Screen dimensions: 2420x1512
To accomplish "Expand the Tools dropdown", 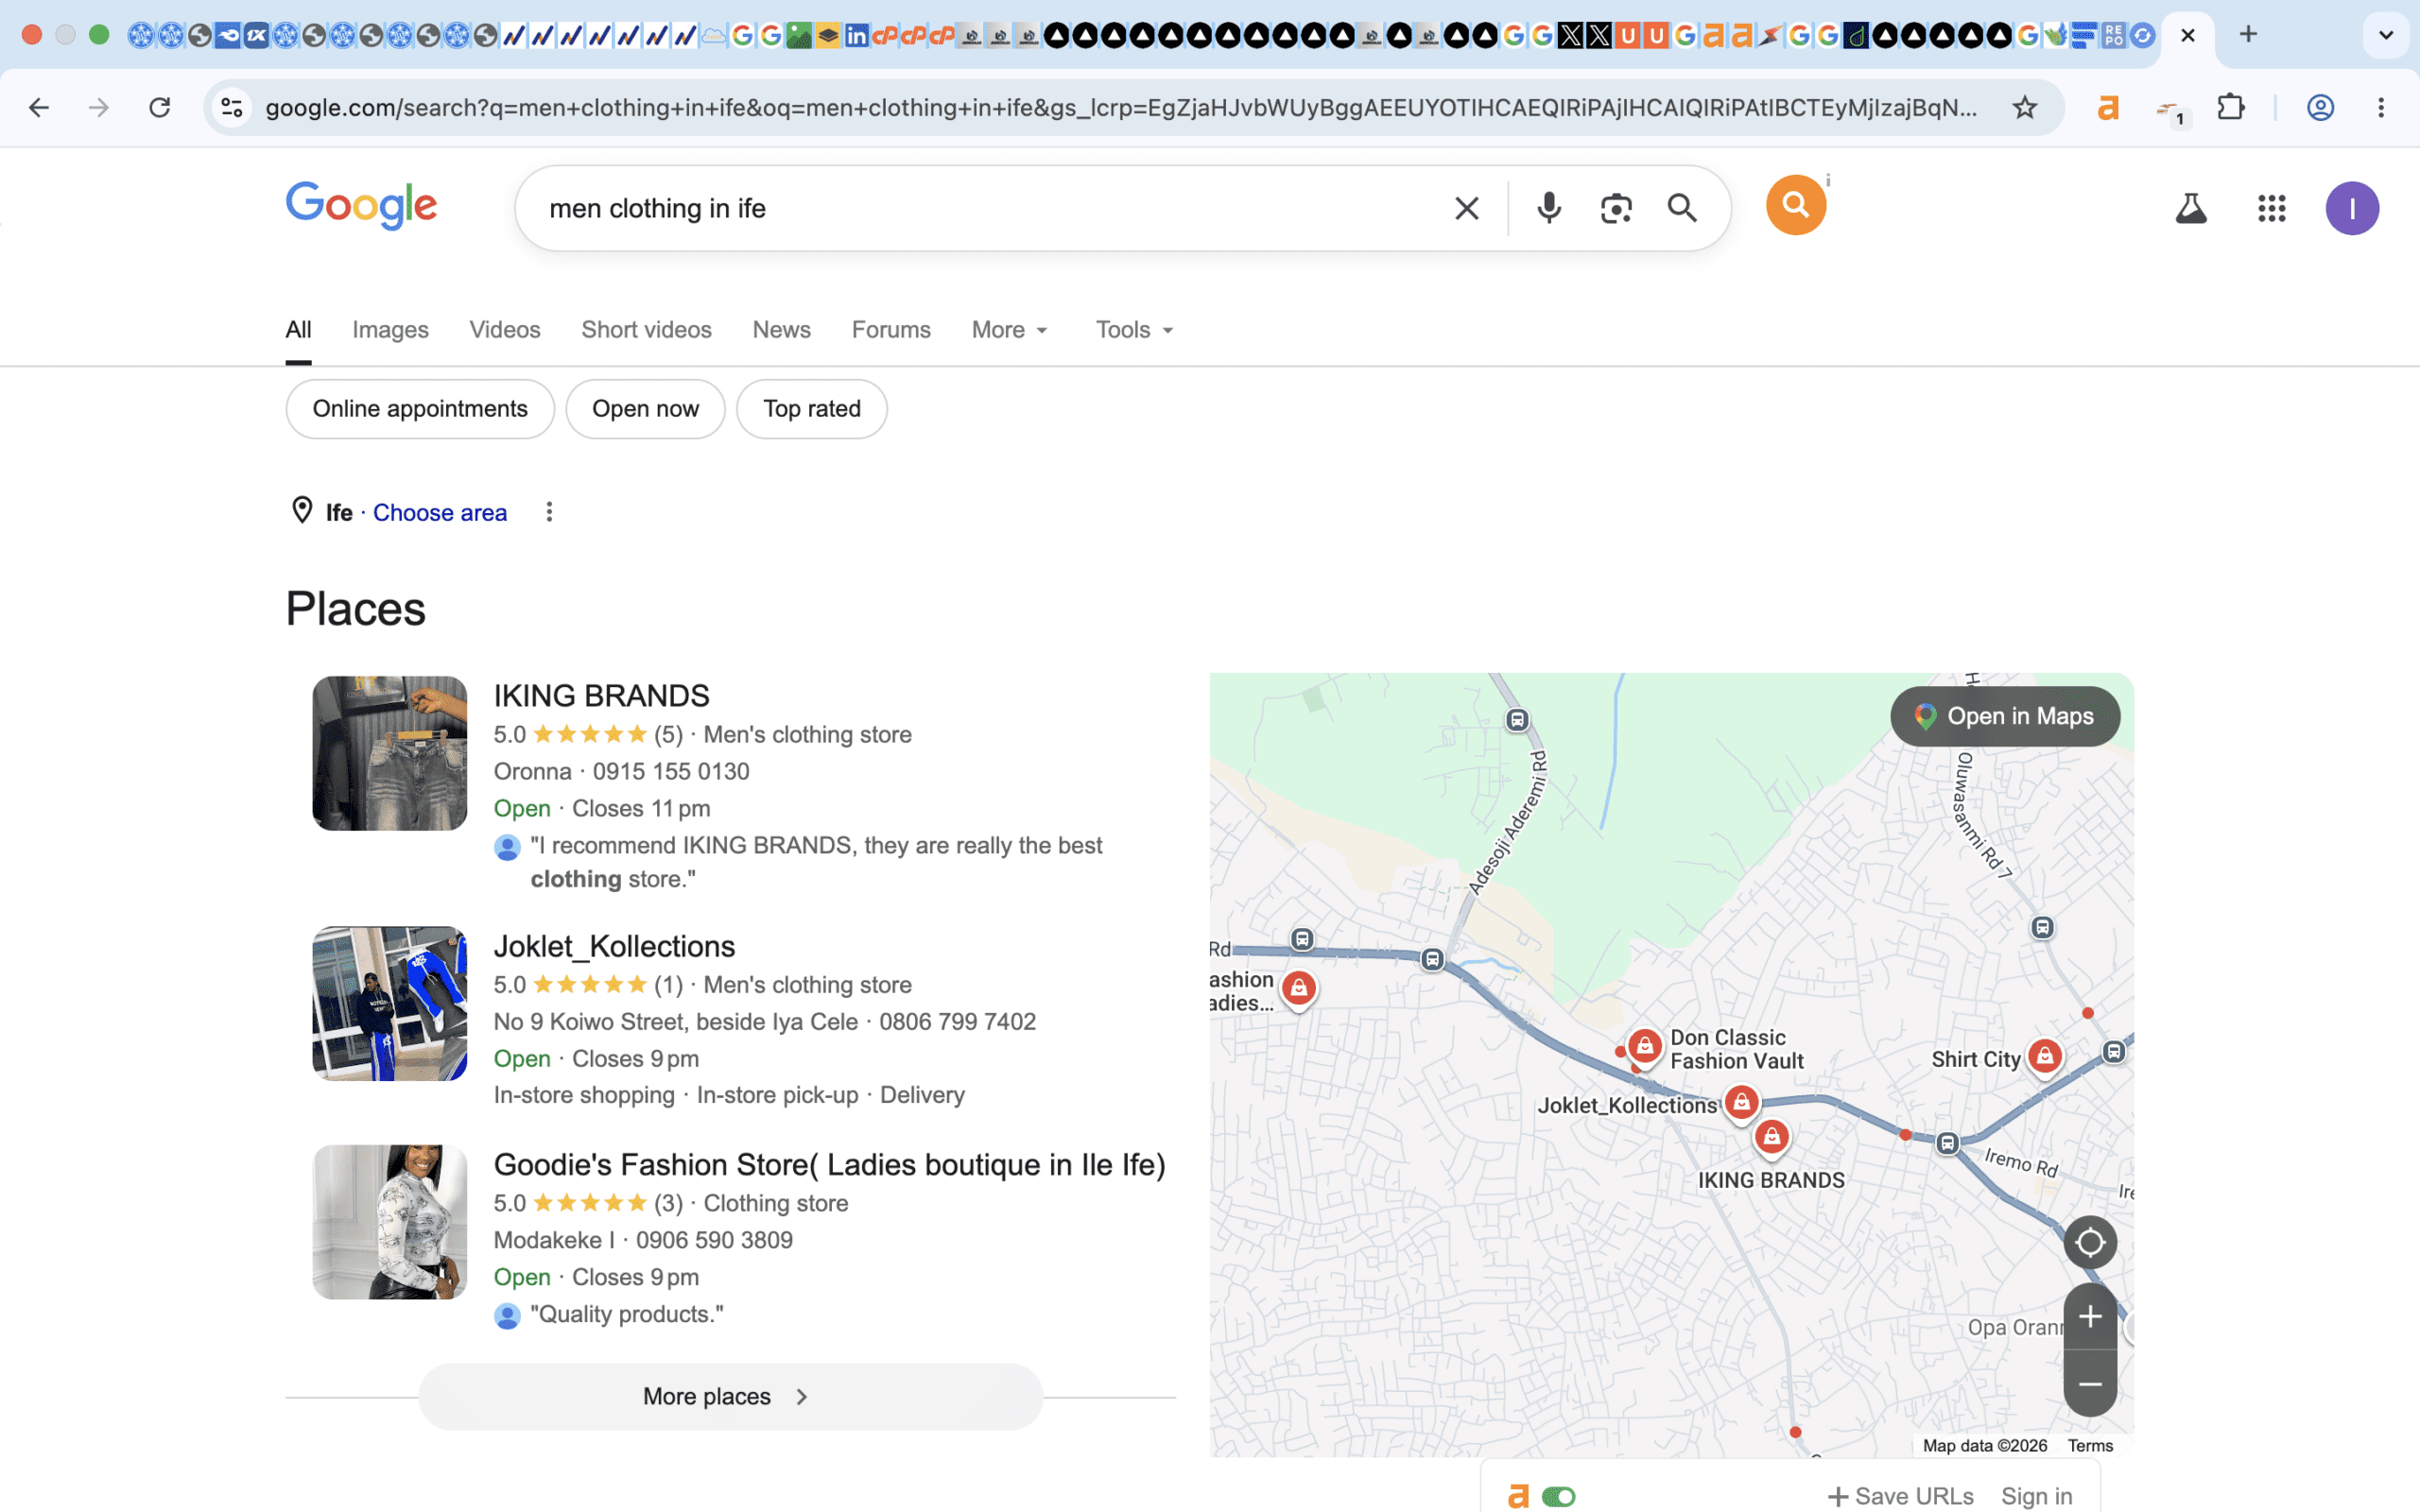I will (1134, 330).
